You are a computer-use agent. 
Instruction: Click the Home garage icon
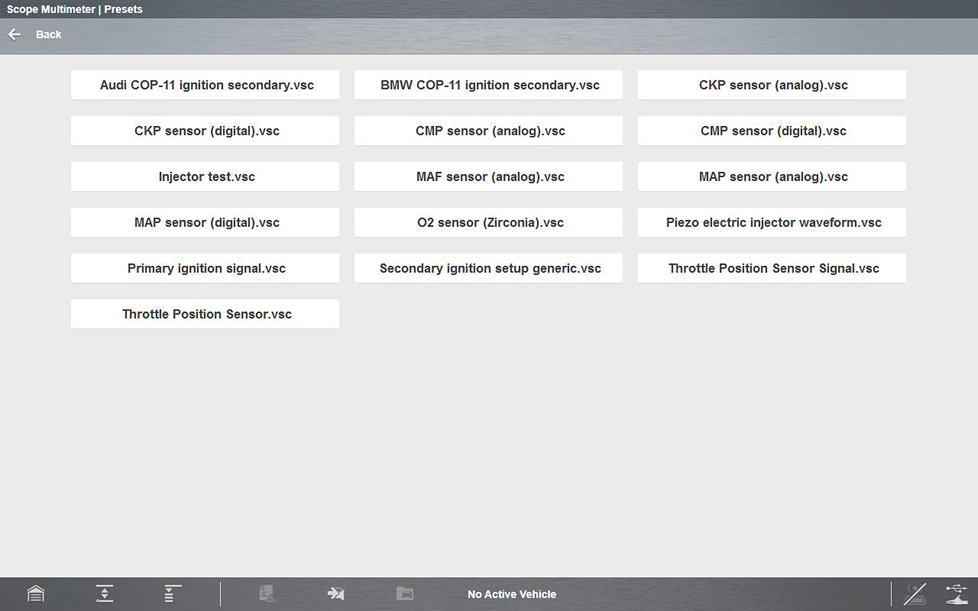tap(36, 594)
